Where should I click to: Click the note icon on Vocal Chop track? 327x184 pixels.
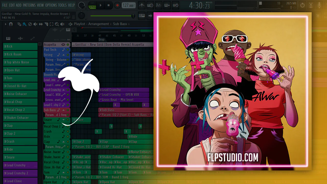pos(63,162)
